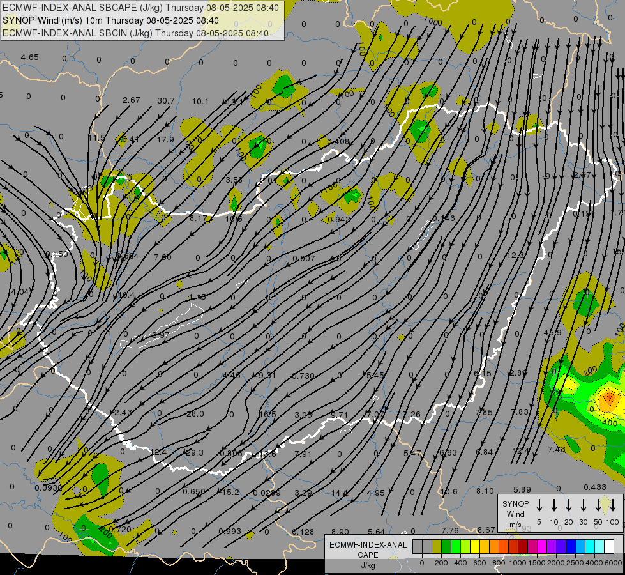
Task: Click the 0.408 value on the map
Action: 338,141
